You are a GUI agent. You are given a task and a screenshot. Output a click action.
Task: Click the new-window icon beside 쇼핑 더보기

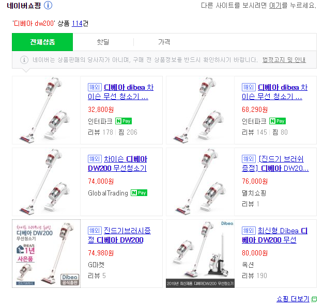click(314, 299)
